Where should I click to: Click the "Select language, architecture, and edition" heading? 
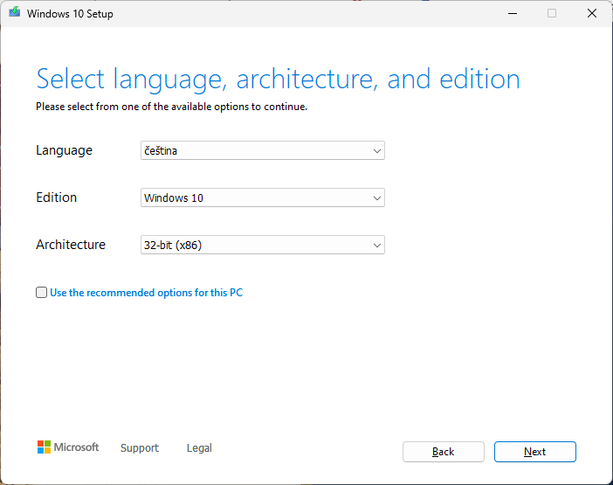point(278,80)
